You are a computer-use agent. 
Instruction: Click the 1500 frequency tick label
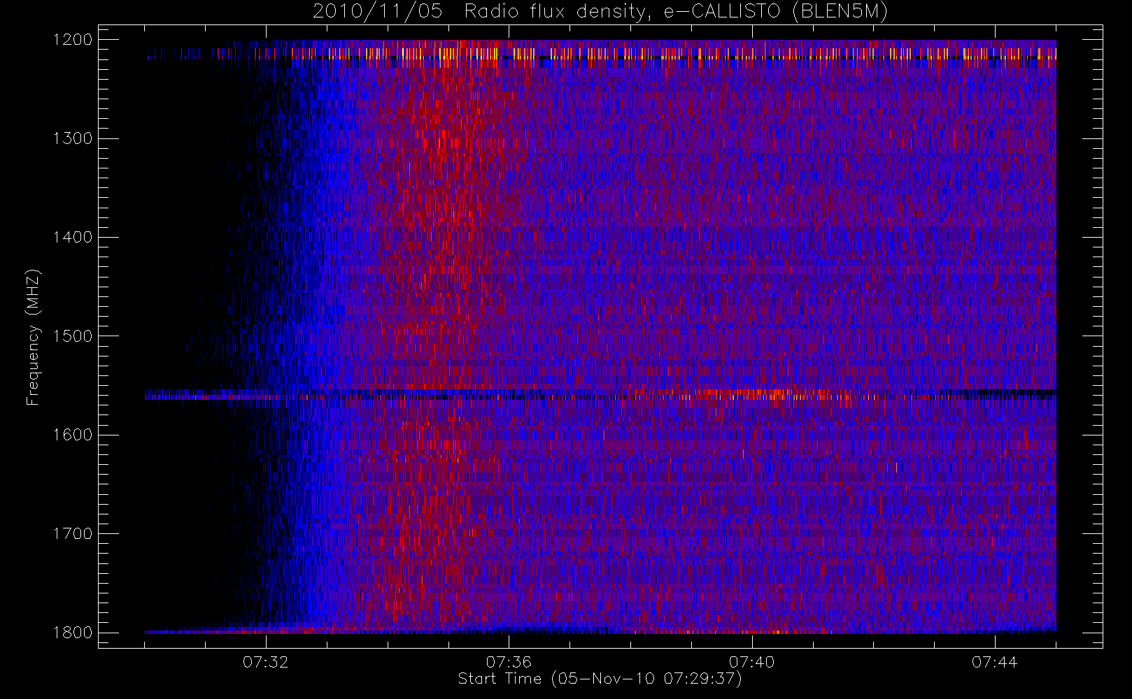[x=73, y=336]
